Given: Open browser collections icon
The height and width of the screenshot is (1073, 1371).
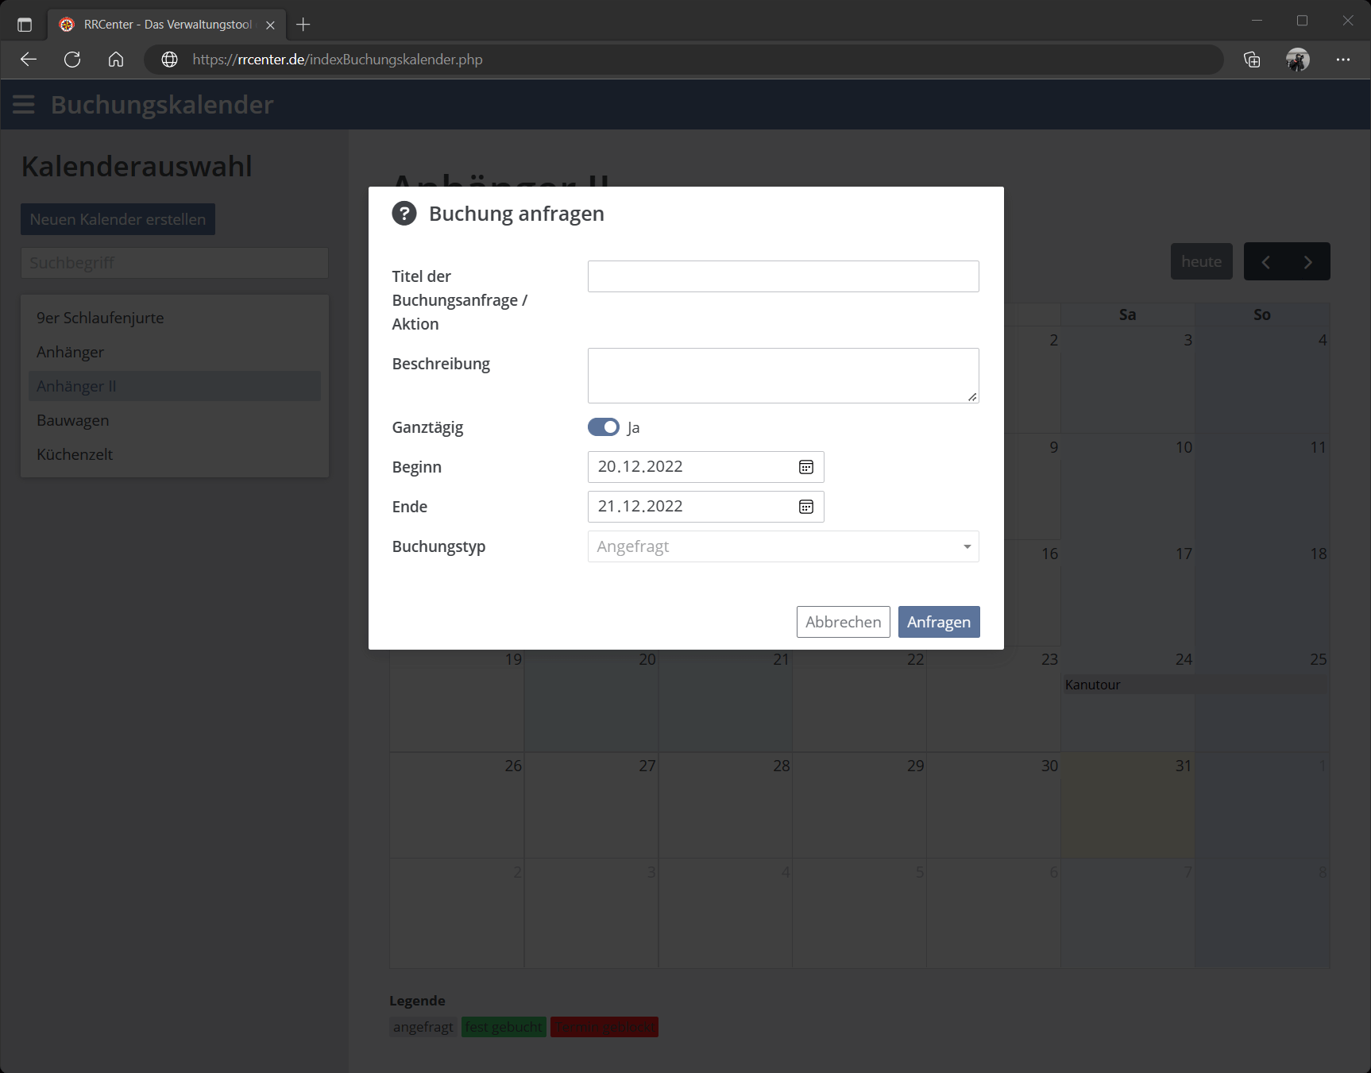Looking at the screenshot, I should point(1252,60).
